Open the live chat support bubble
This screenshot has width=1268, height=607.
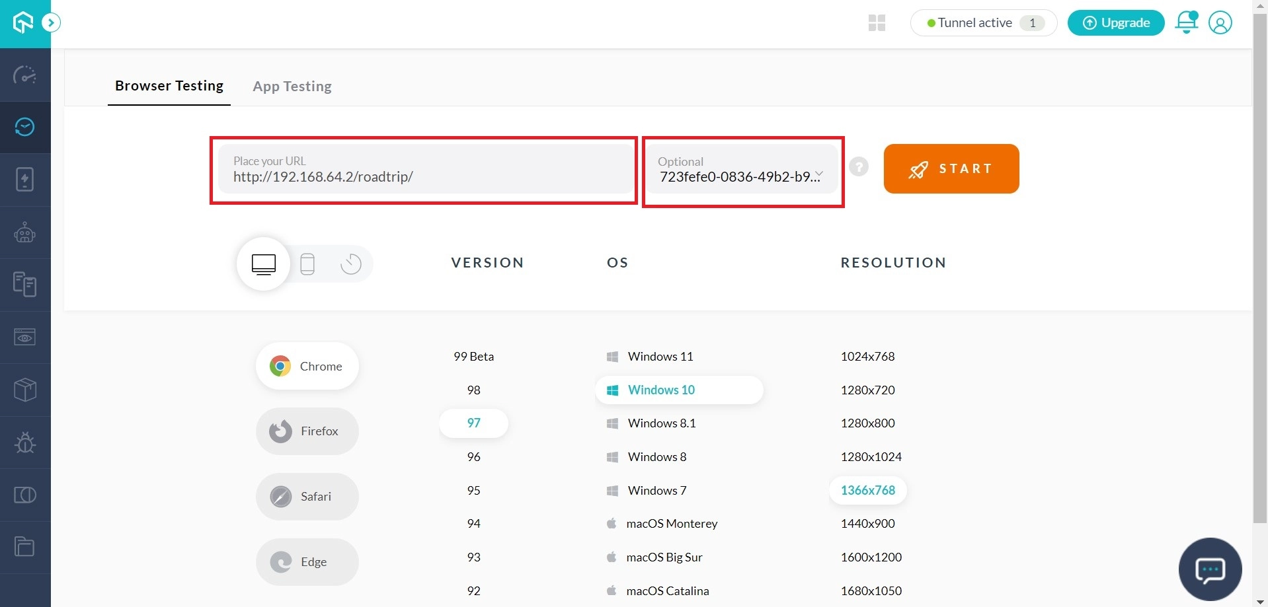pyautogui.click(x=1210, y=569)
